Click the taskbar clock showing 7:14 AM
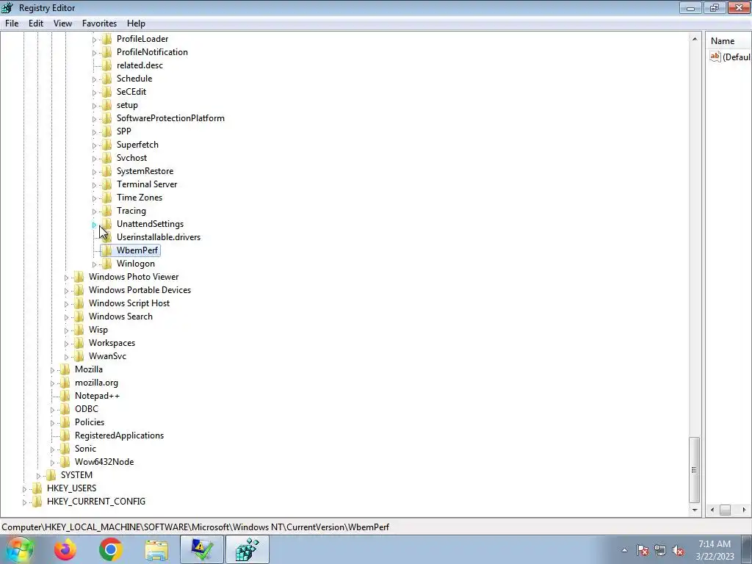The image size is (752, 564). 715,550
